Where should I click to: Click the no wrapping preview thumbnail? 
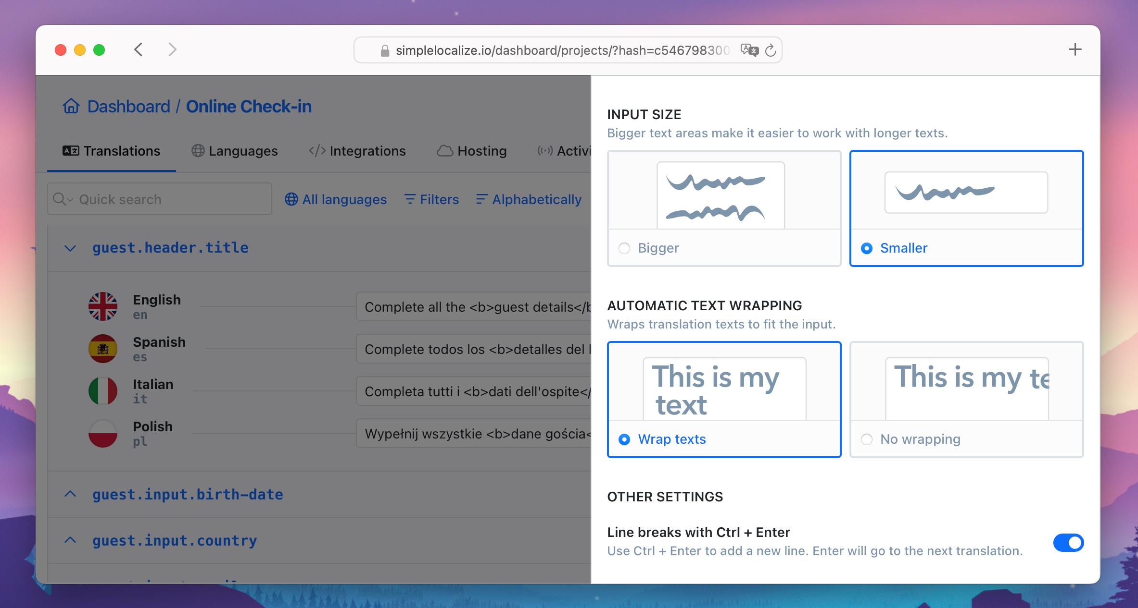[967, 389]
